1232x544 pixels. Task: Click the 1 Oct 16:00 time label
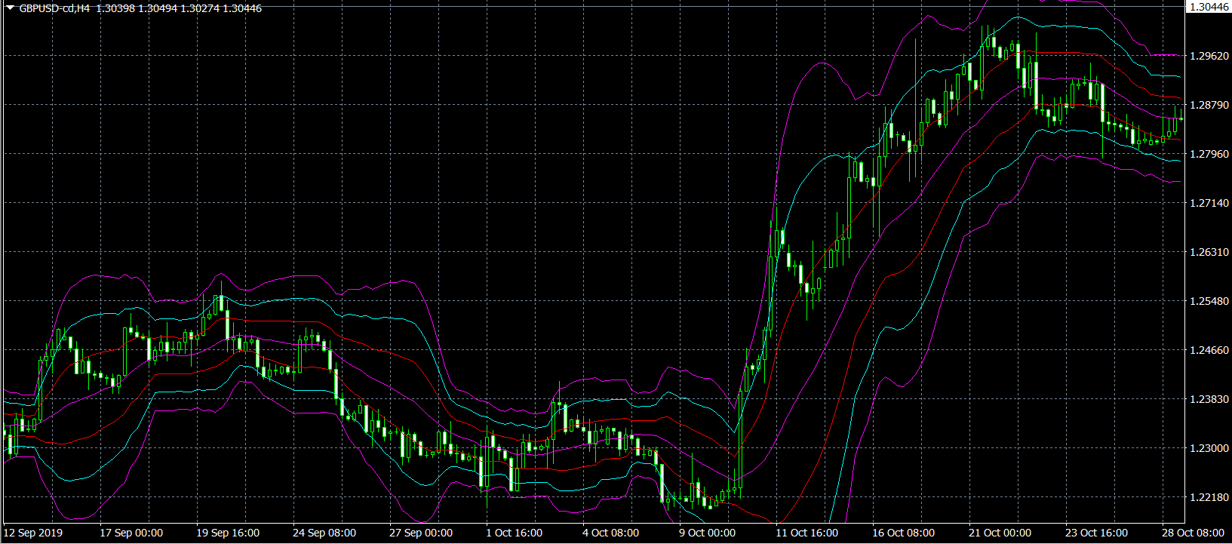tap(515, 533)
